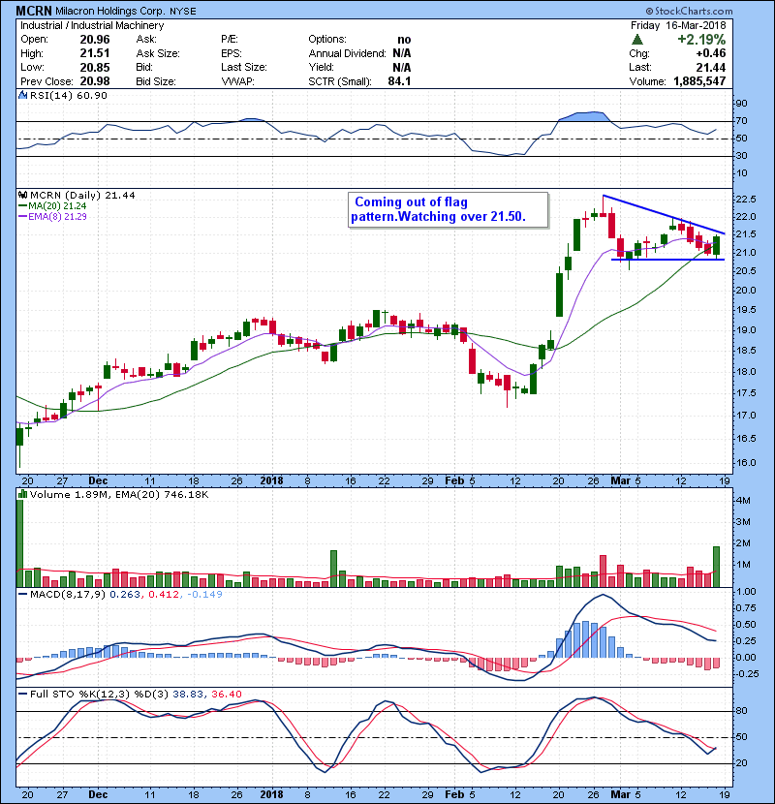Click the Volume value 1,885,547

tap(699, 81)
